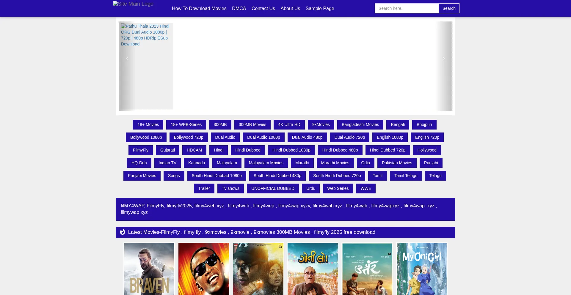Select the 18+ WEB-Series category
Image resolution: width=571 pixels, height=295 pixels.
tap(186, 125)
